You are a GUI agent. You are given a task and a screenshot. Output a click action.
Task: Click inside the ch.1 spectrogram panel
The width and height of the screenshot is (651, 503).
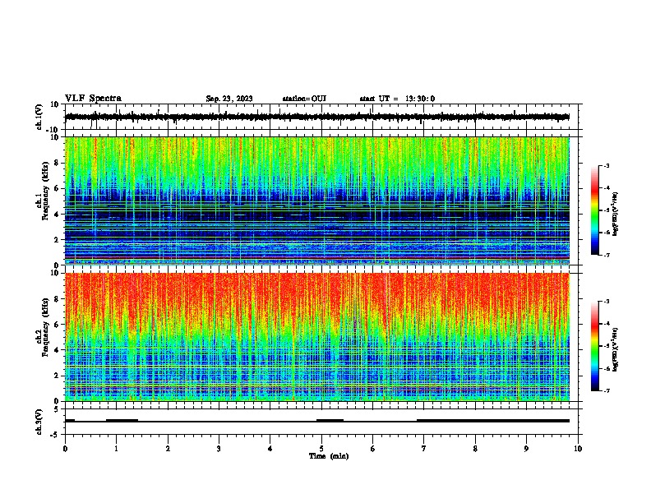pos(317,201)
